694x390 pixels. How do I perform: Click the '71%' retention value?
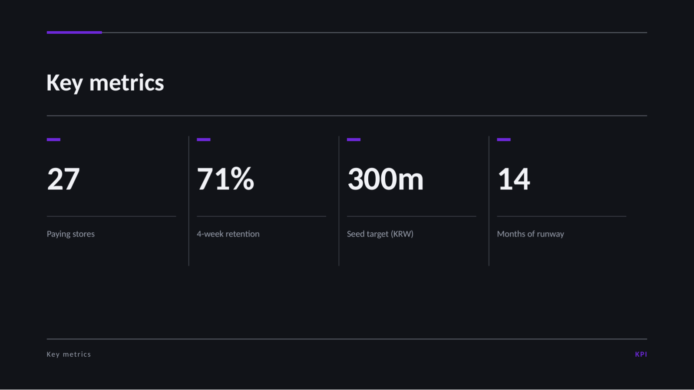coord(225,179)
